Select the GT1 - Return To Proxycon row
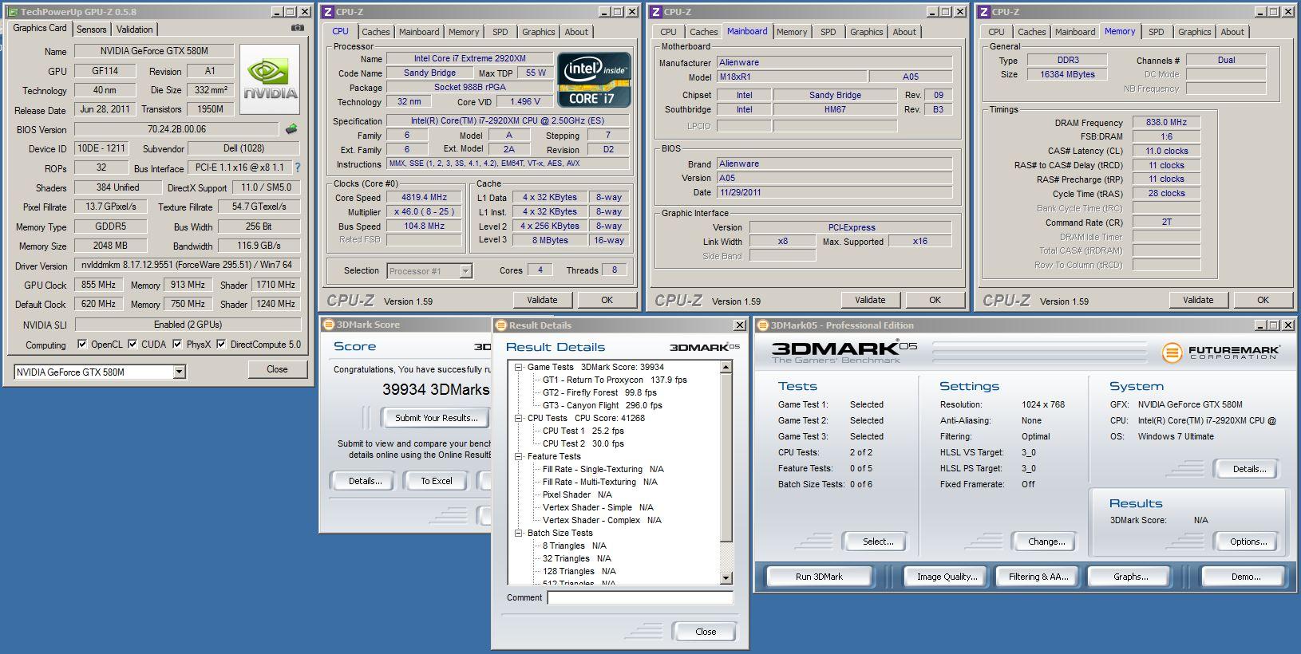Viewport: 1301px width, 654px height. (615, 380)
